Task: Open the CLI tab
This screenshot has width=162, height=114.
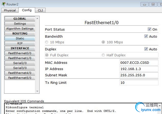Action: tap(40, 10)
